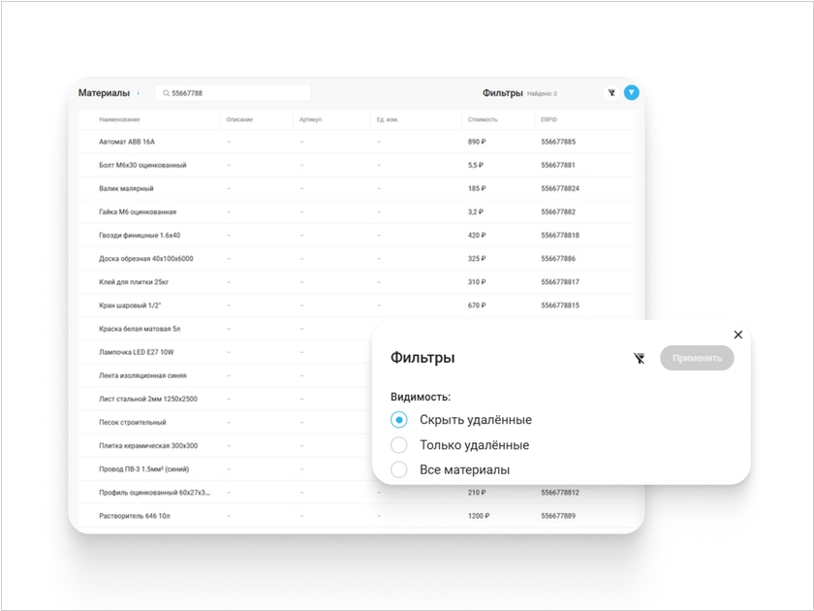Image resolution: width=814 pixels, height=611 pixels.
Task: Select the Валик малярный material row
Action: pyautogui.click(x=126, y=188)
